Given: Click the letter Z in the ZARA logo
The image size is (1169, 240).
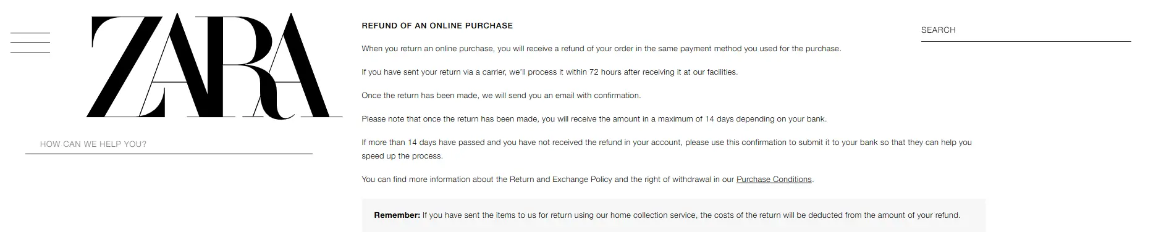Looking at the screenshot, I should [x=129, y=67].
